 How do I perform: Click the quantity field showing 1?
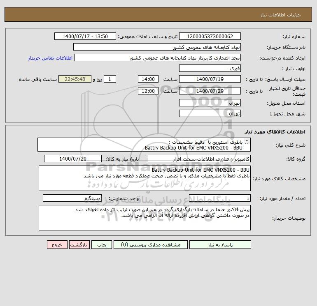[220, 198]
